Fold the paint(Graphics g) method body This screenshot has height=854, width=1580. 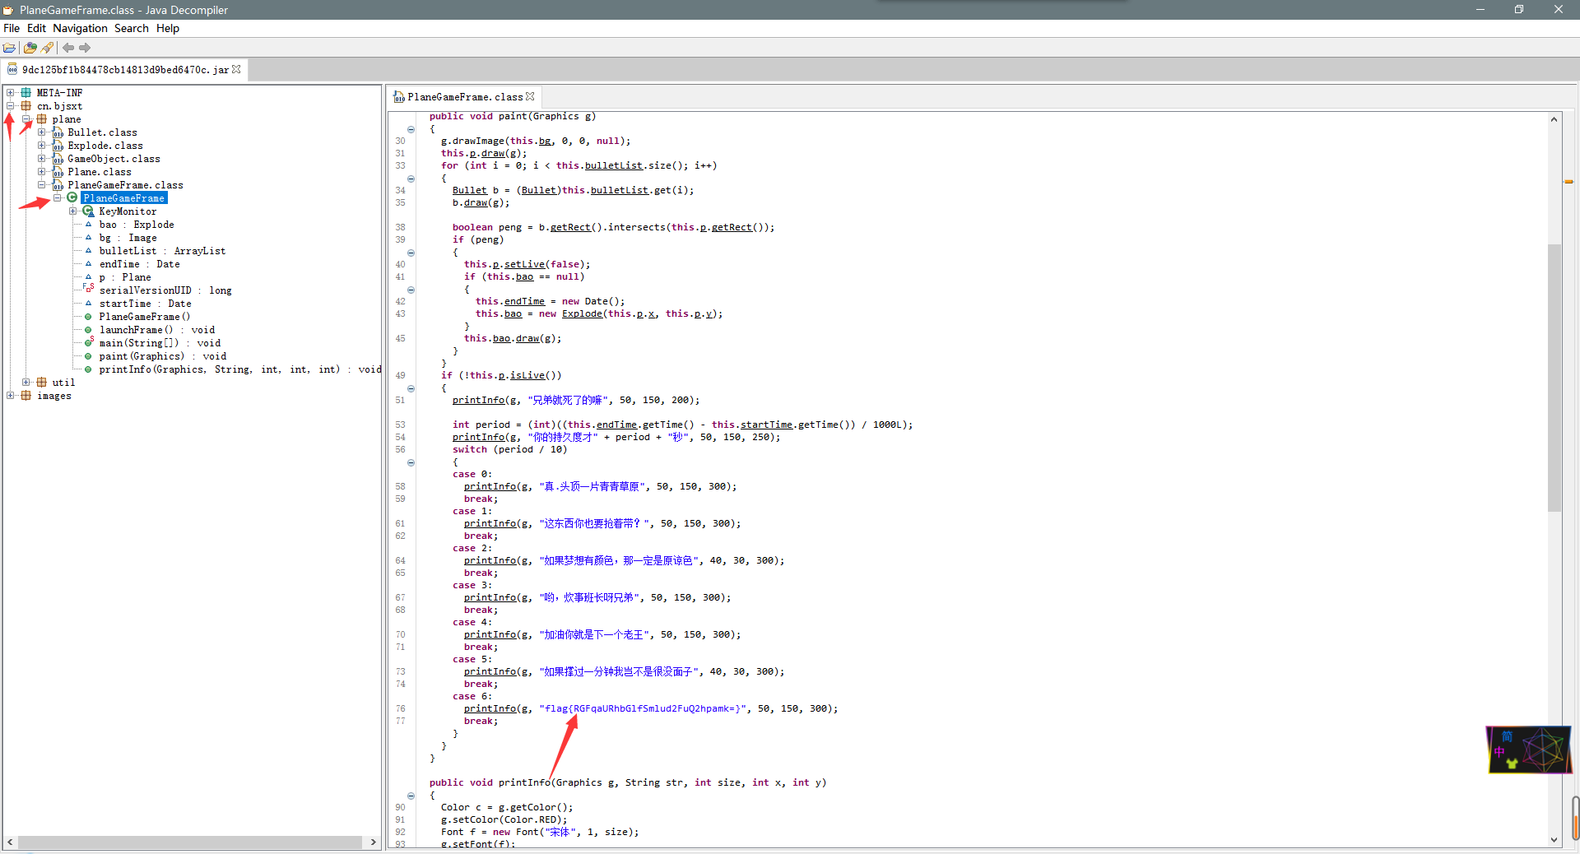pyautogui.click(x=411, y=129)
